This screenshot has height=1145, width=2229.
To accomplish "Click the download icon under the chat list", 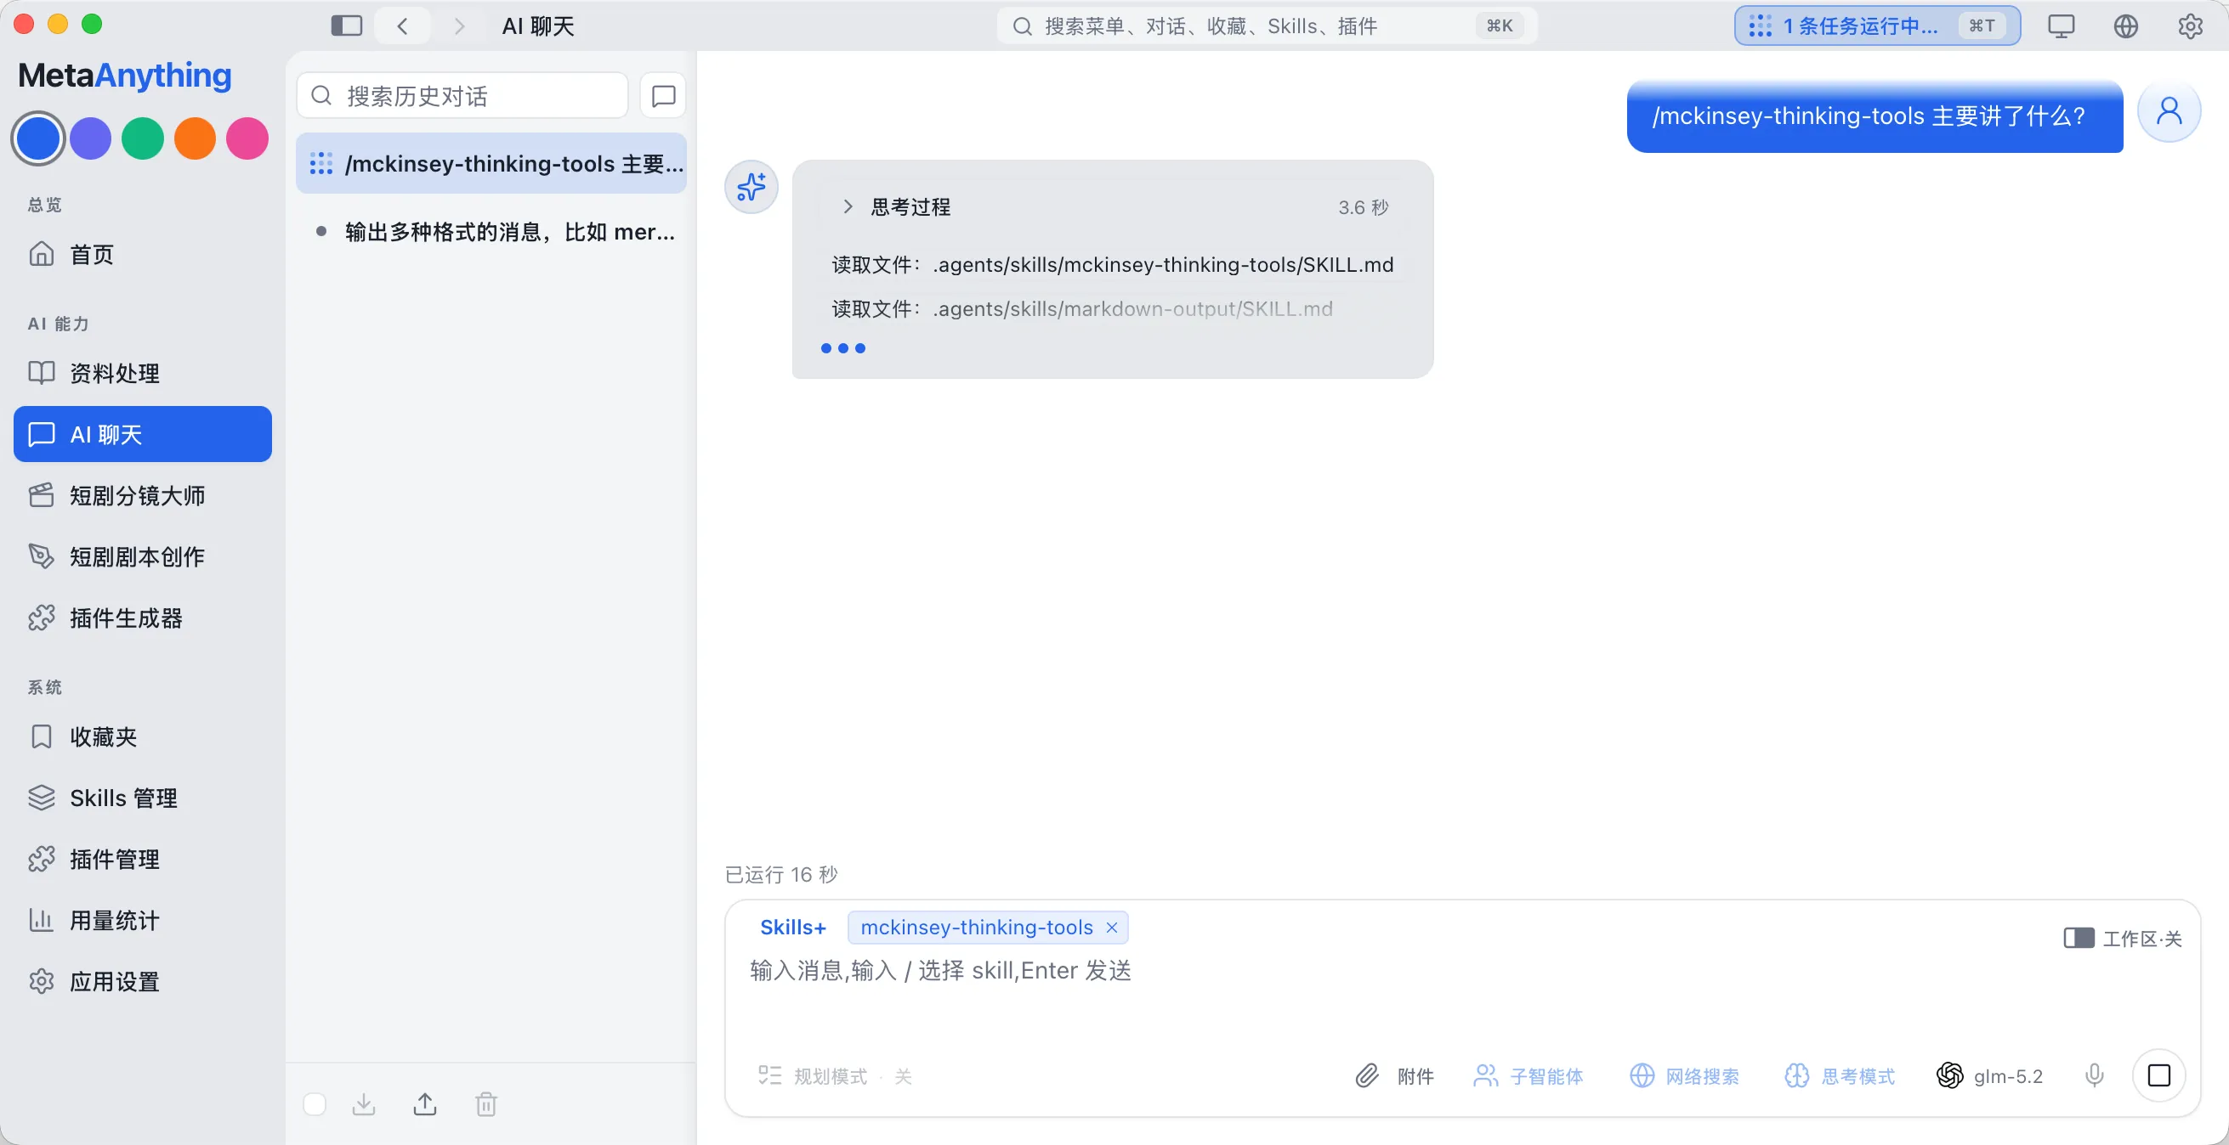I will [365, 1104].
